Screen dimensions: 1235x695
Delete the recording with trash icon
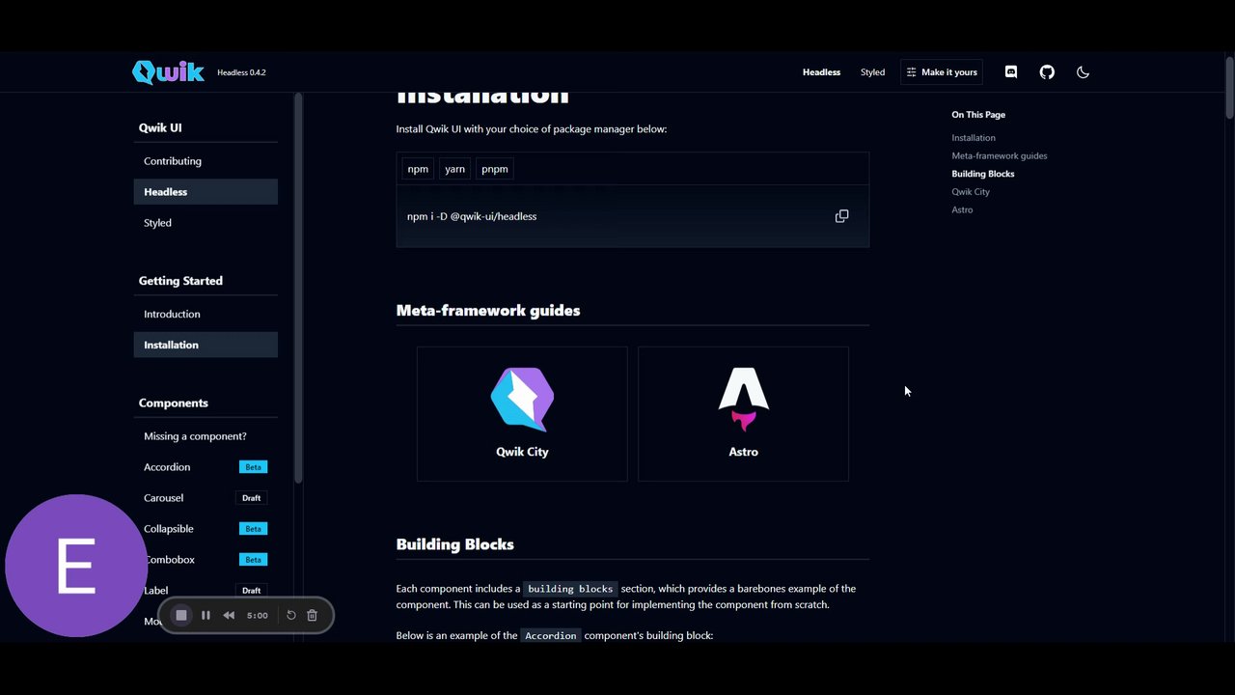312,615
